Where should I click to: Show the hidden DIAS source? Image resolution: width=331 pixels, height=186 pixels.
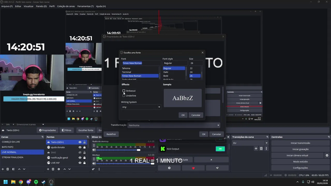[80, 152]
